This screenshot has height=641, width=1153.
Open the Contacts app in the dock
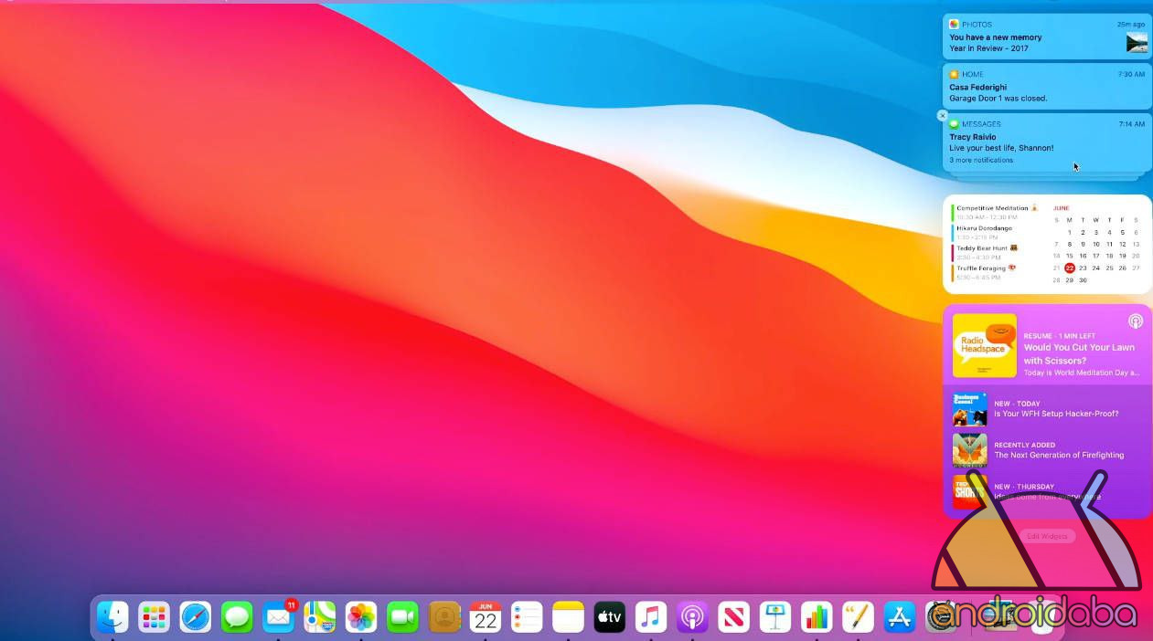[x=444, y=617]
